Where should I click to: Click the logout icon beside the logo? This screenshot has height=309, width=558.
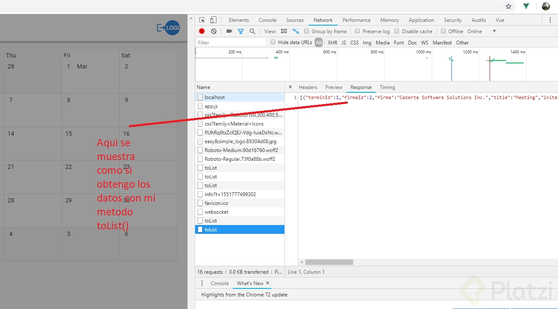click(x=161, y=28)
